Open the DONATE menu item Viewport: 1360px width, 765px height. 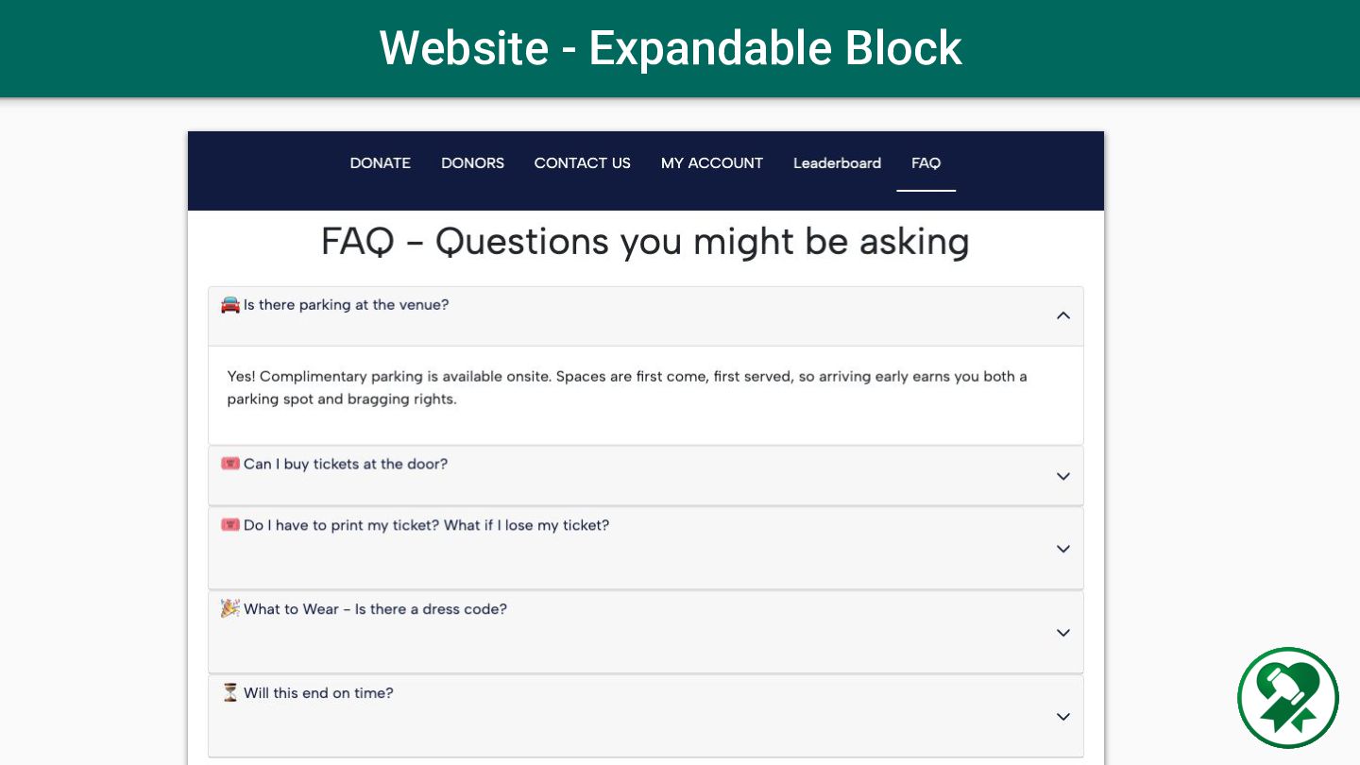381,163
